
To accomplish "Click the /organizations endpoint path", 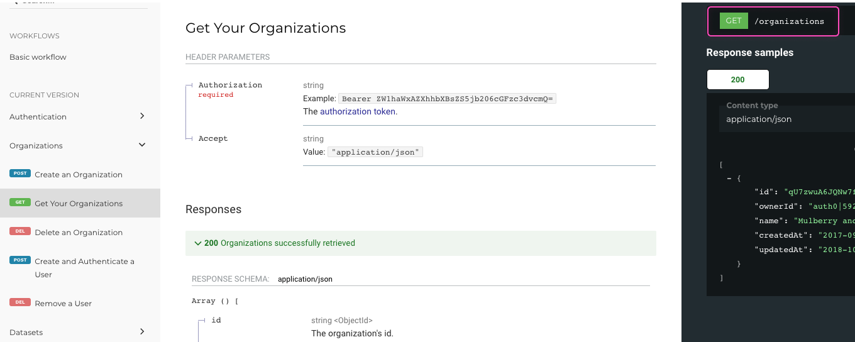I will pos(789,21).
